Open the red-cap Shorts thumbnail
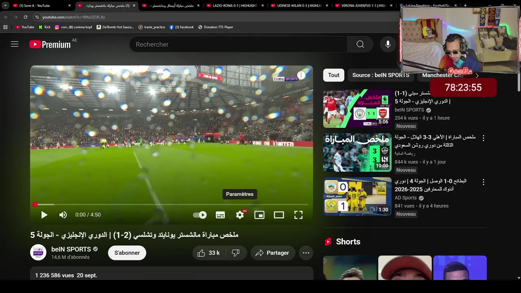 pos(405,268)
